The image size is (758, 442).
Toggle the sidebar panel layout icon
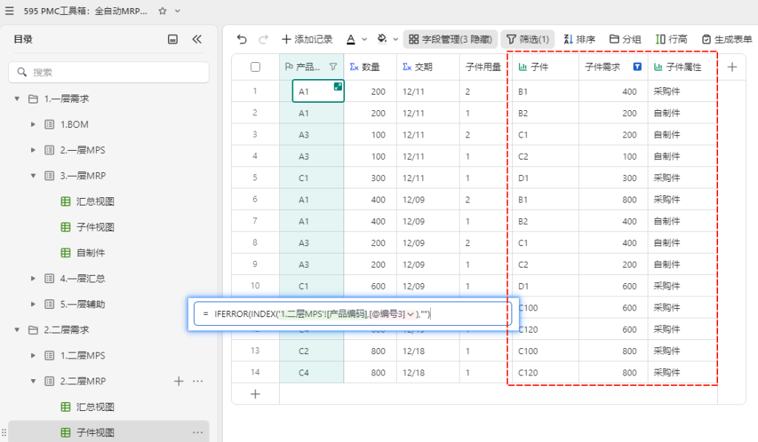coord(172,39)
